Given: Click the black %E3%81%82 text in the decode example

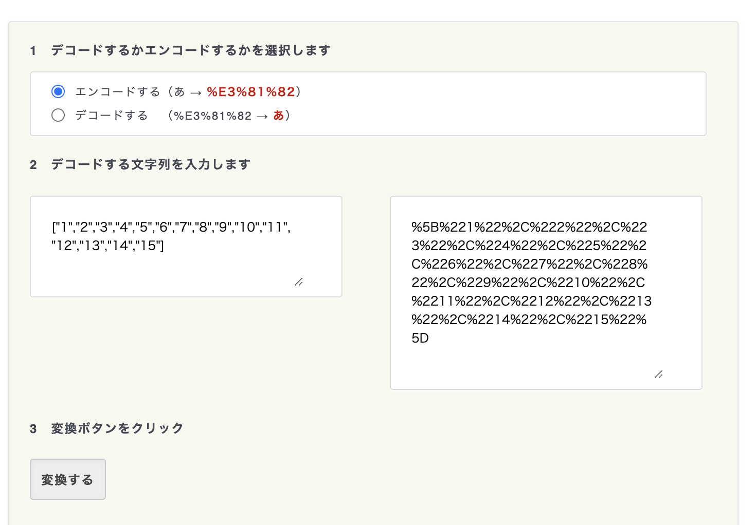Looking at the screenshot, I should [212, 116].
